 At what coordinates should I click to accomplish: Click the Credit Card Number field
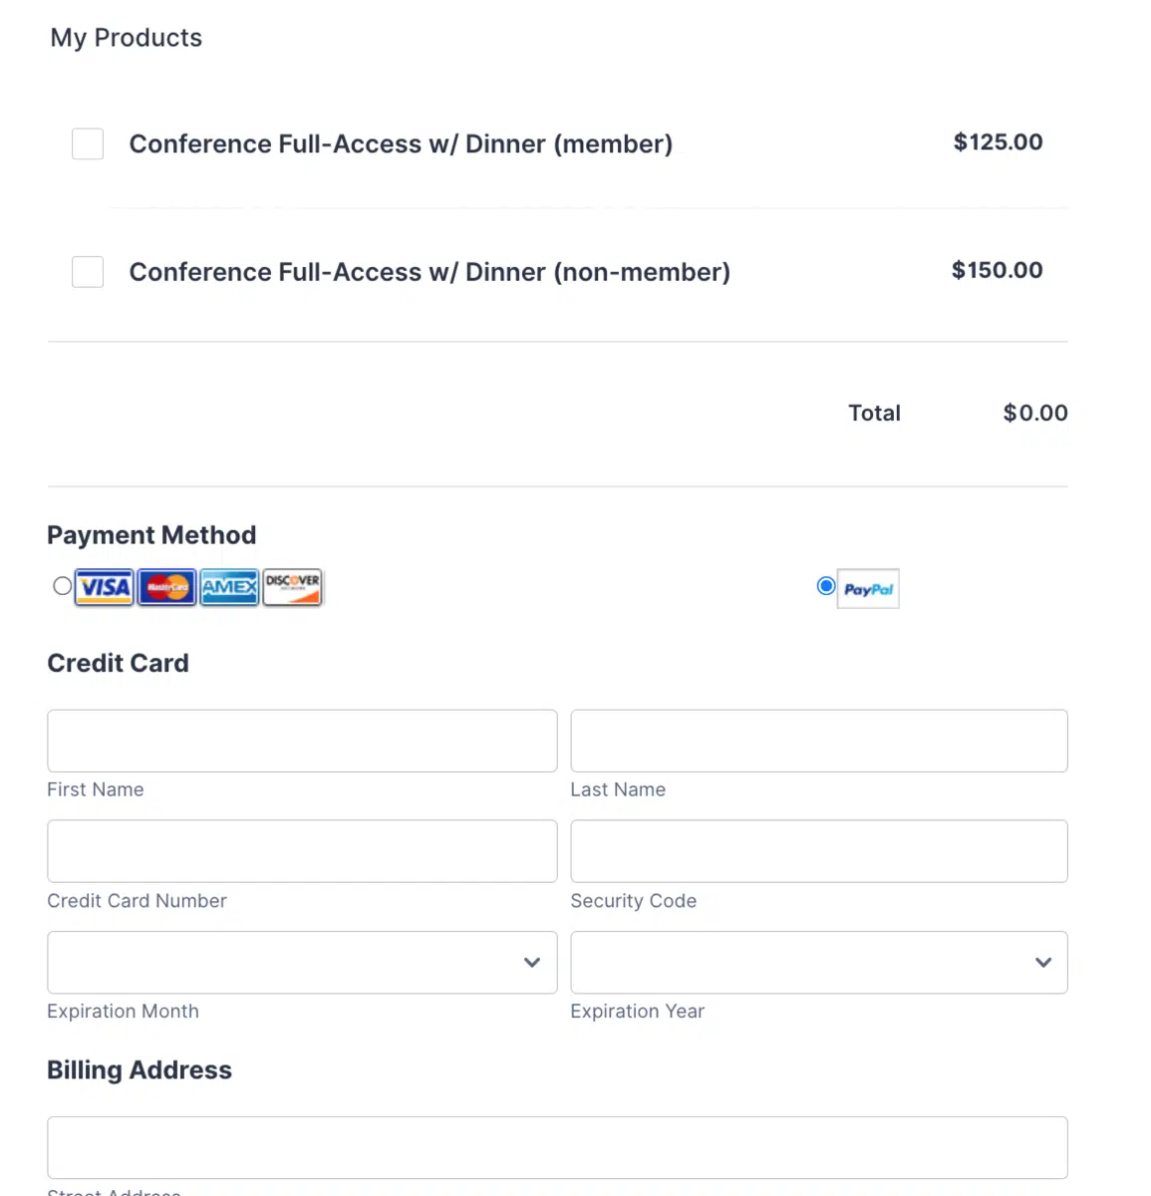pyautogui.click(x=302, y=851)
